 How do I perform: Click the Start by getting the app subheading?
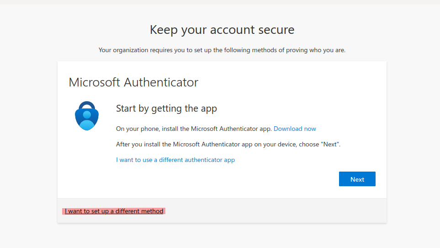(x=166, y=108)
